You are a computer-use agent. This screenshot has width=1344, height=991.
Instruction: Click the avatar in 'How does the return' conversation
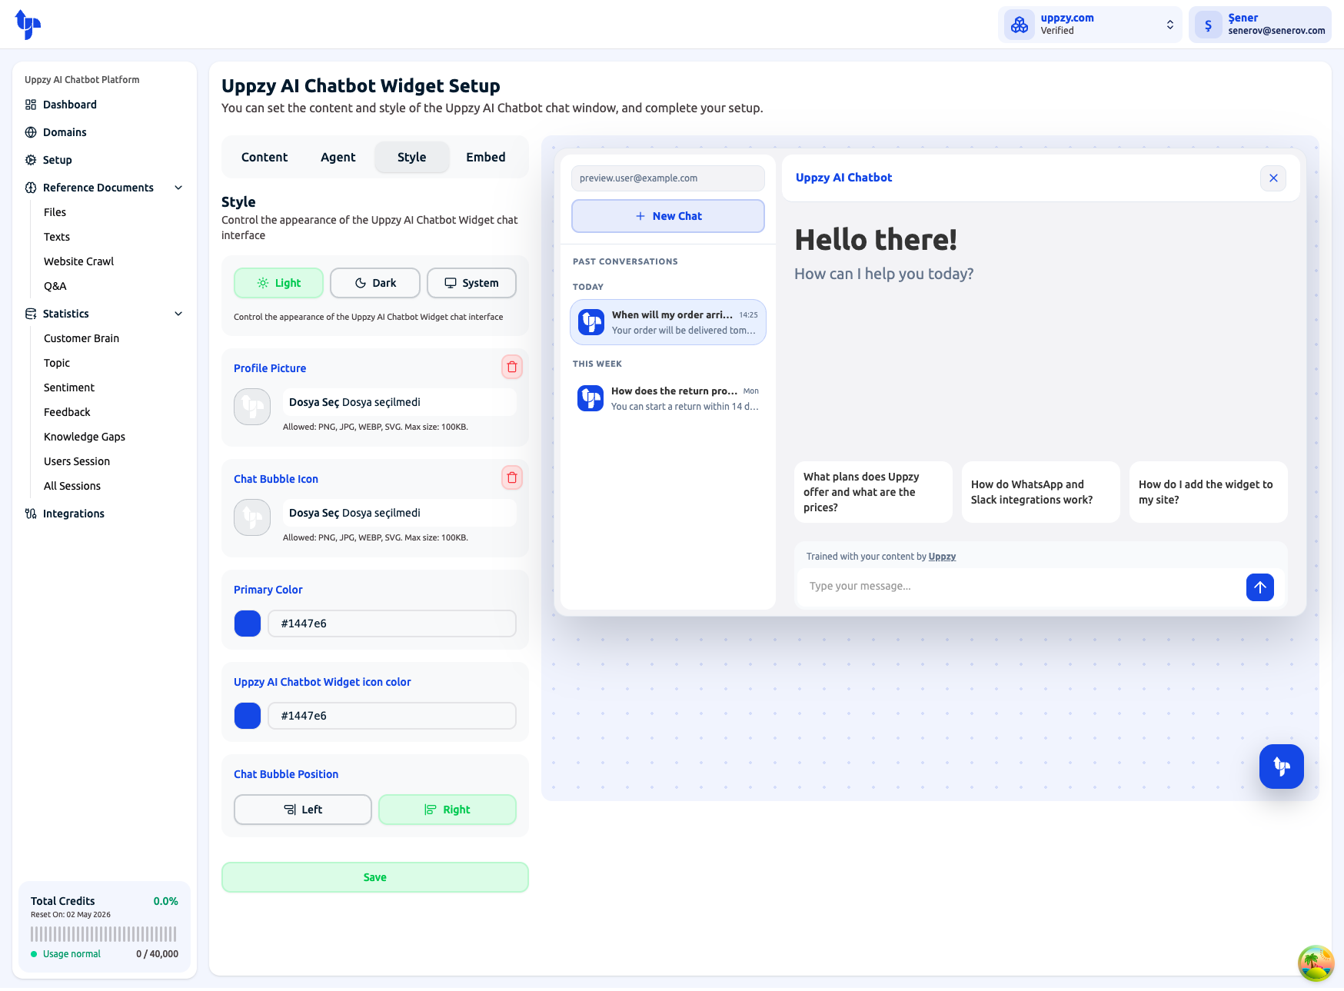click(590, 398)
